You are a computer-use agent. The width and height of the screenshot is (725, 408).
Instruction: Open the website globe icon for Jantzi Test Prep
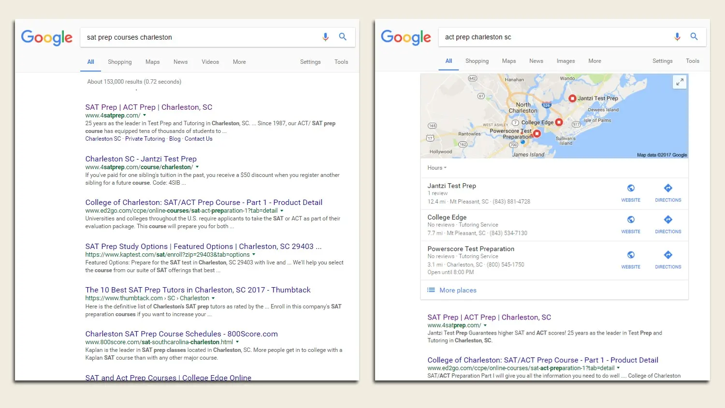point(631,188)
